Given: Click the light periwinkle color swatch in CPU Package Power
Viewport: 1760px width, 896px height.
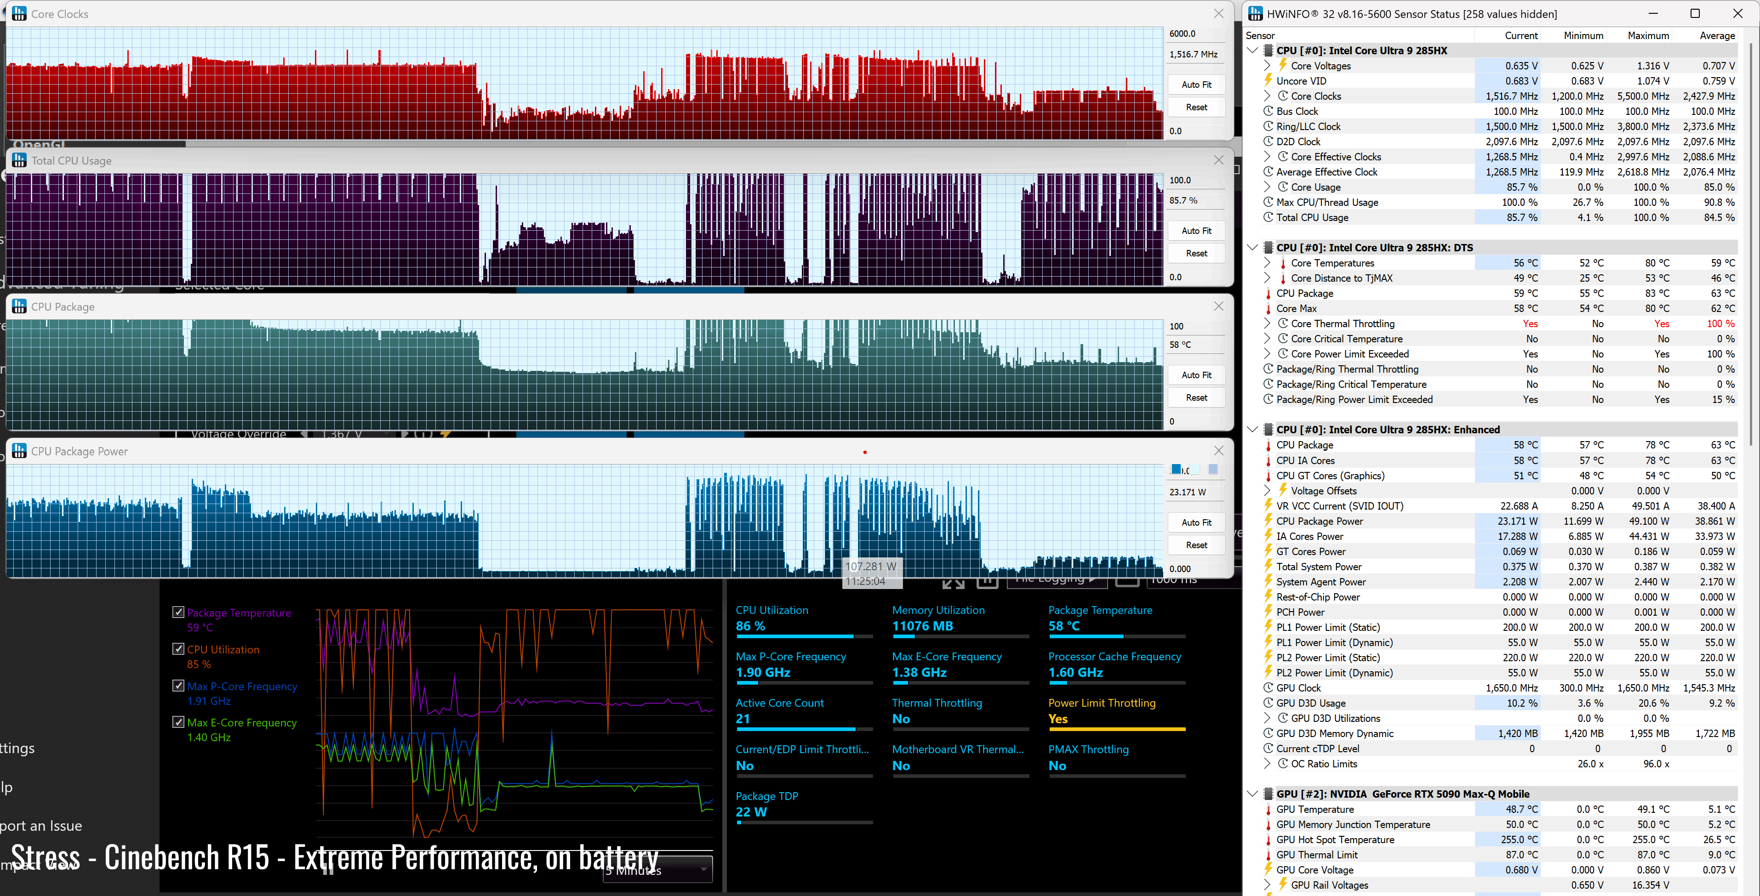Looking at the screenshot, I should 1213,469.
